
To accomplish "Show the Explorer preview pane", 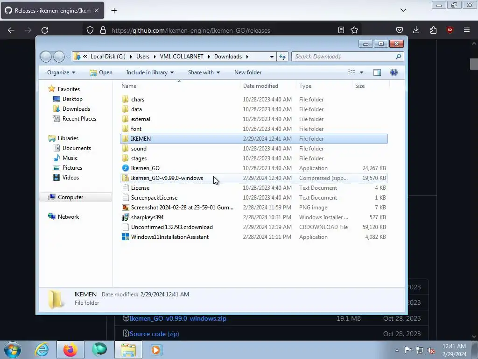I will click(x=377, y=72).
